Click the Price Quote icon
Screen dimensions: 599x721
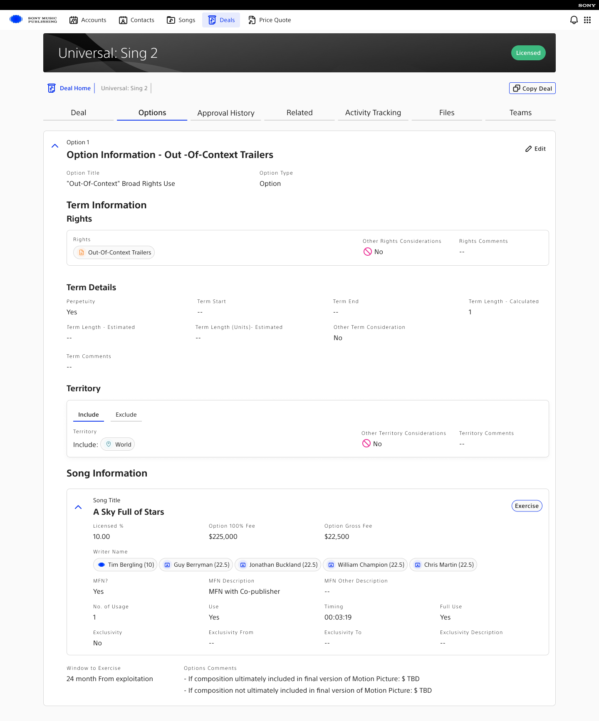tap(252, 20)
